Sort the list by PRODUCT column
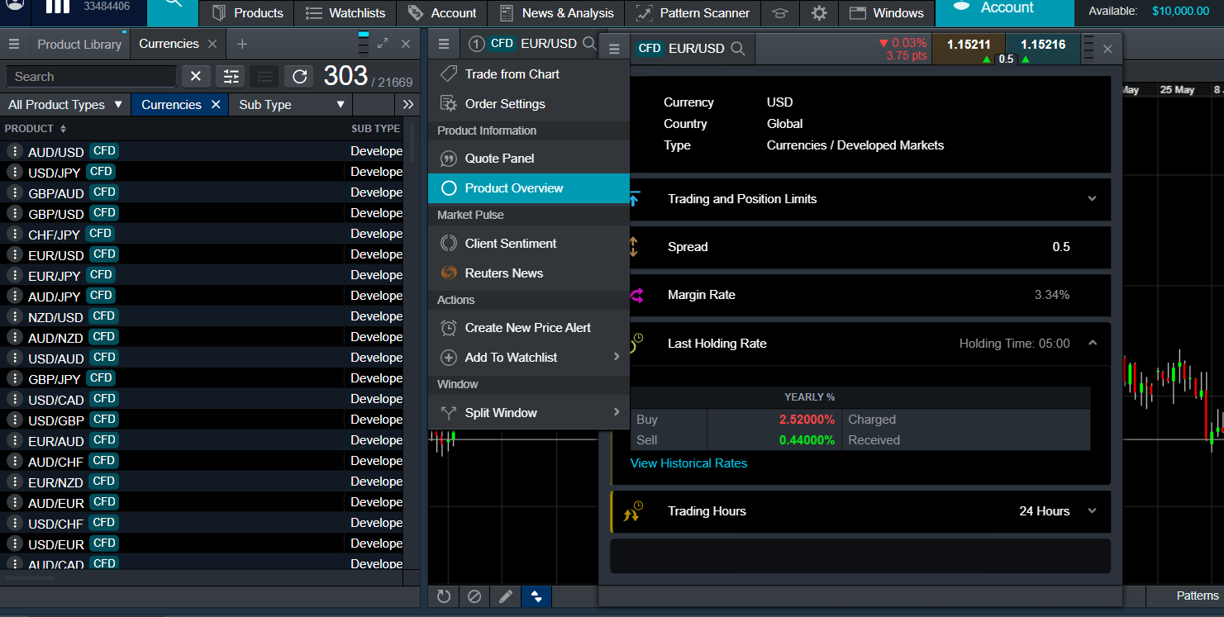The width and height of the screenshot is (1224, 617). point(36,129)
